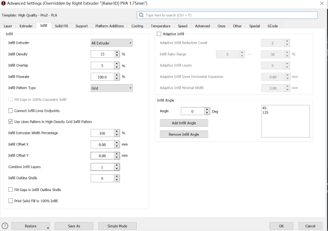Image resolution: width=328 pixels, height=231 pixels.
Task: Expand the Infill Extruder dropdown
Action: (x=112, y=43)
